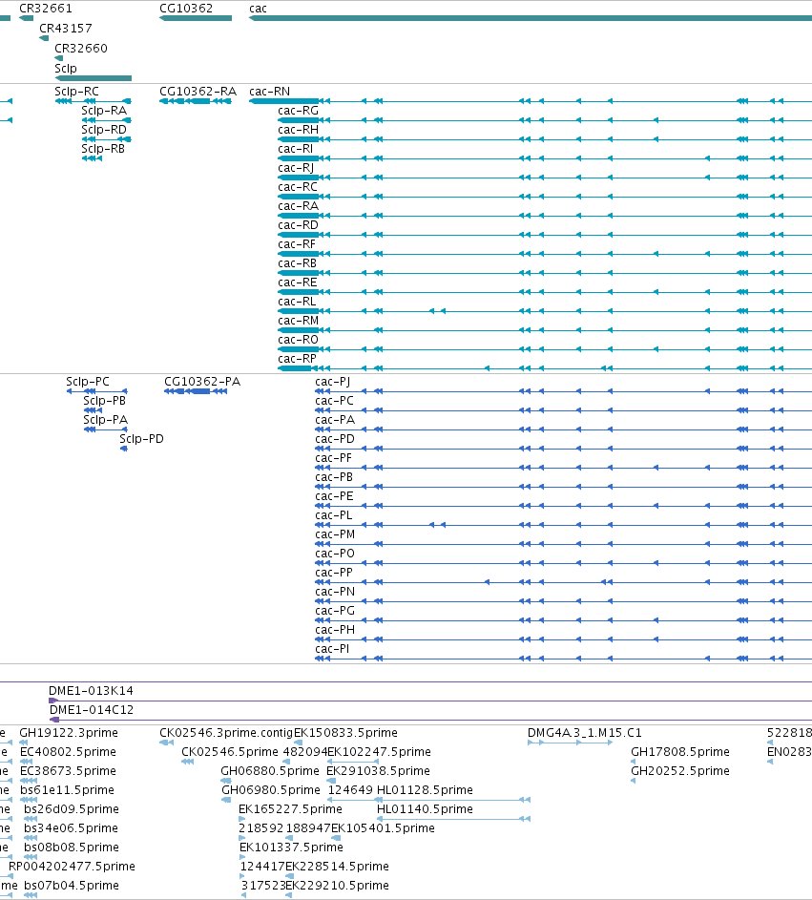Open the DMG4A.3_1.M15.C1 feature label
Screen dimensions: 812x900
[x=584, y=733]
